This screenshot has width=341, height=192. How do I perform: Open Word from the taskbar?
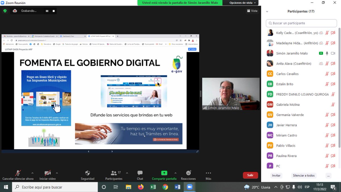(178, 187)
